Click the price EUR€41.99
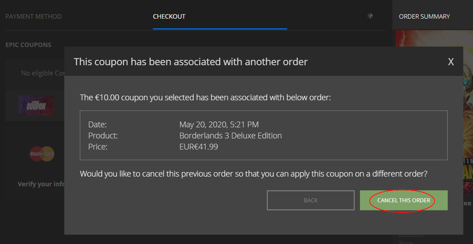The image size is (473, 244). [199, 146]
